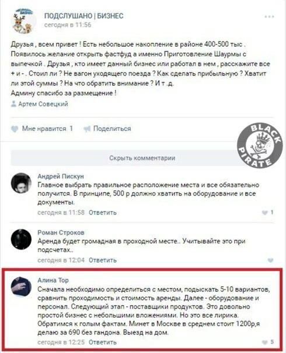Like Алина Тор's comment with the heart
Viewport: 286px width, 353px height.
265,342
